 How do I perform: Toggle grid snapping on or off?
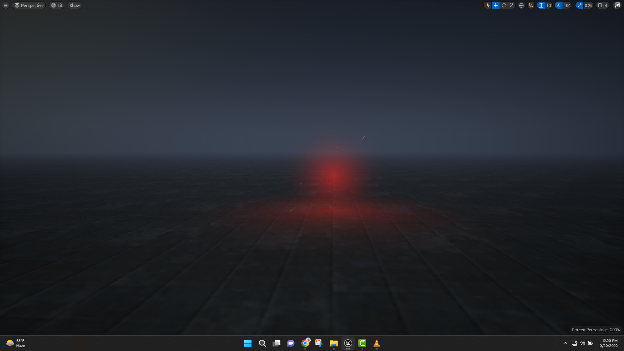point(540,5)
